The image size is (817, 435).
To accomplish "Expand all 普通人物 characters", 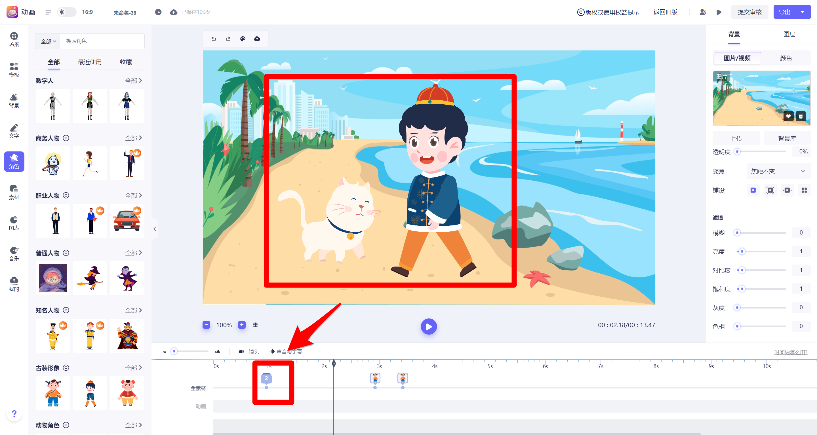I will [x=134, y=253].
